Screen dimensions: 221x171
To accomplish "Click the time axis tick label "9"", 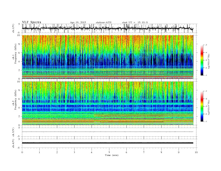I will point(179,152).
